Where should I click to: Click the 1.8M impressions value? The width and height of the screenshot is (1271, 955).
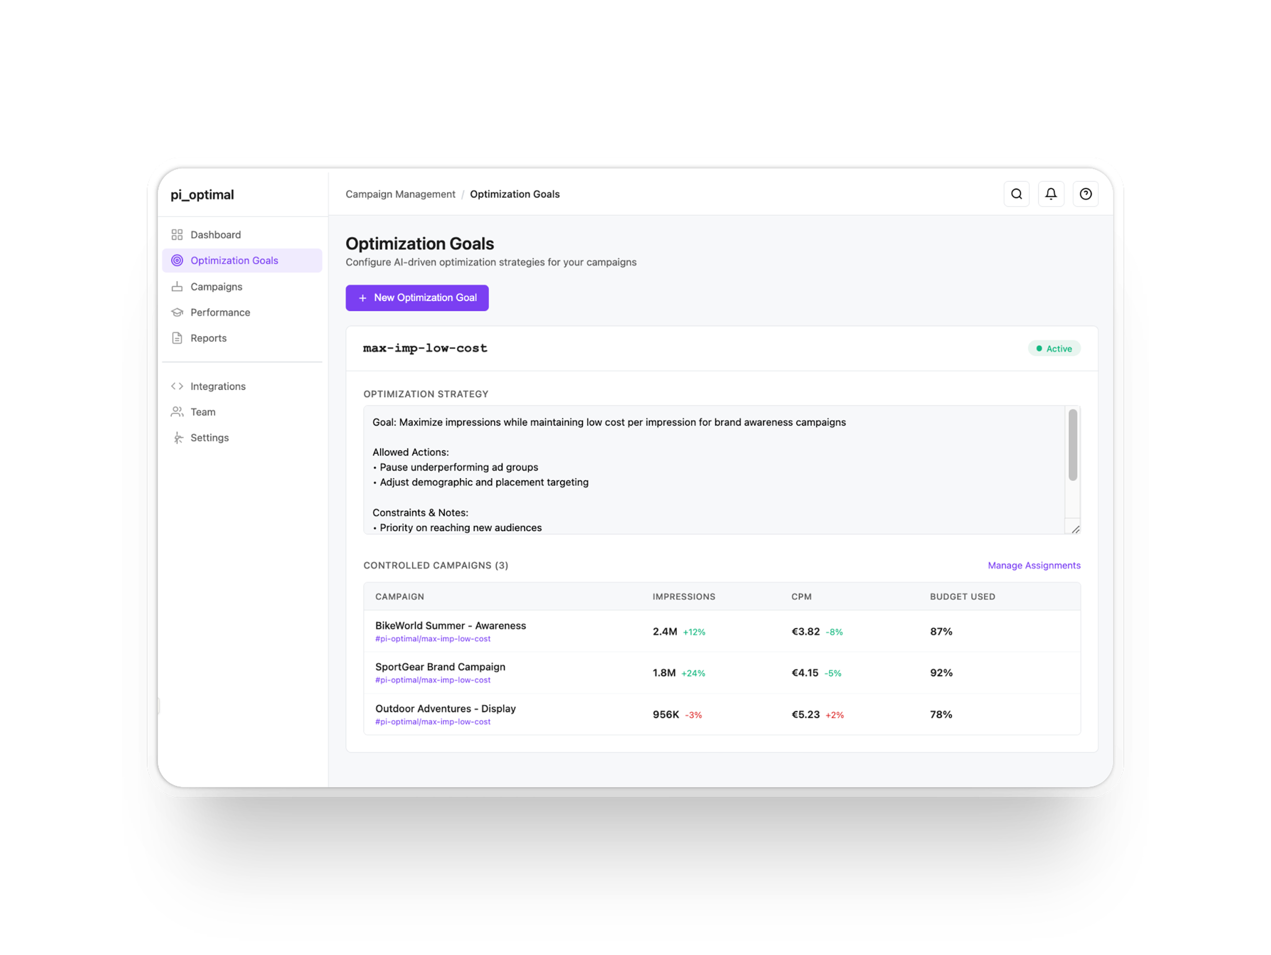pyautogui.click(x=664, y=673)
